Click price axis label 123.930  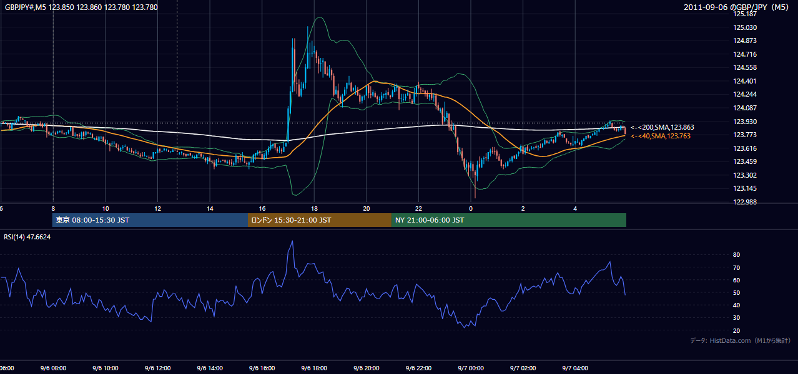coord(745,122)
